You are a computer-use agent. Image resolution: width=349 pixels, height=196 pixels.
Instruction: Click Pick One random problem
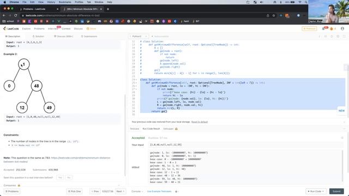click(74, 191)
